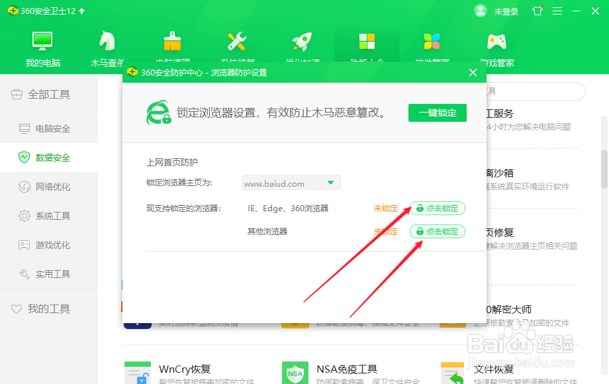This screenshot has width=609, height=384.
Task: Open the NSA免疫工具 tool
Action: point(347,369)
